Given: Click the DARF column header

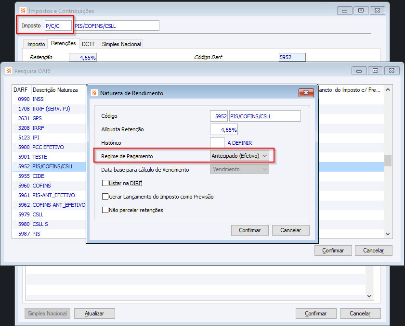Looking at the screenshot, I should coord(22,90).
